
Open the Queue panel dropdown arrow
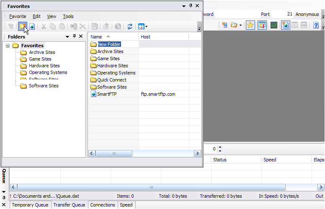[x=4, y=192]
